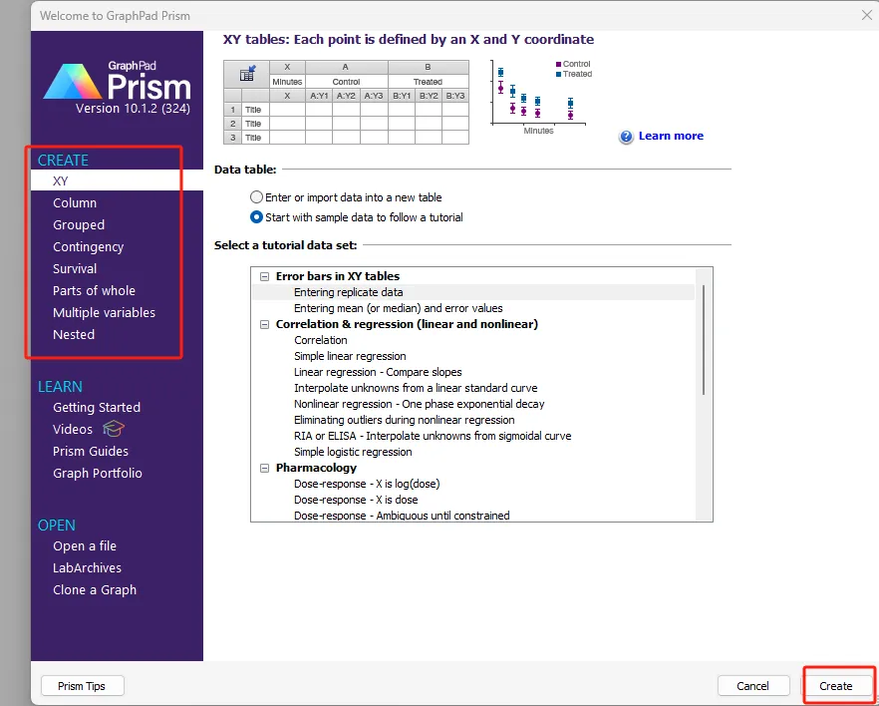Image resolution: width=879 pixels, height=706 pixels.
Task: Collapse the Pharmacology tutorial group
Action: [x=265, y=468]
